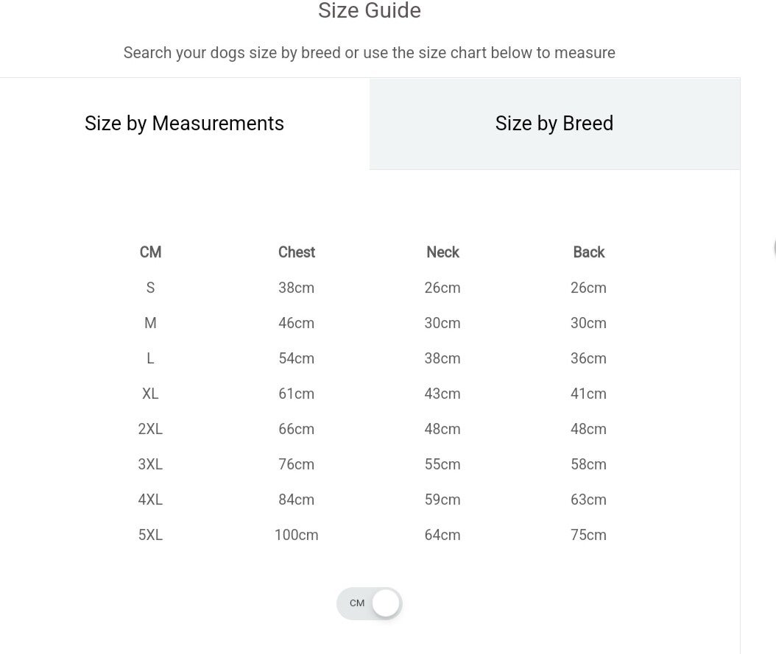
Task: Click the Back column header
Action: 588,252
